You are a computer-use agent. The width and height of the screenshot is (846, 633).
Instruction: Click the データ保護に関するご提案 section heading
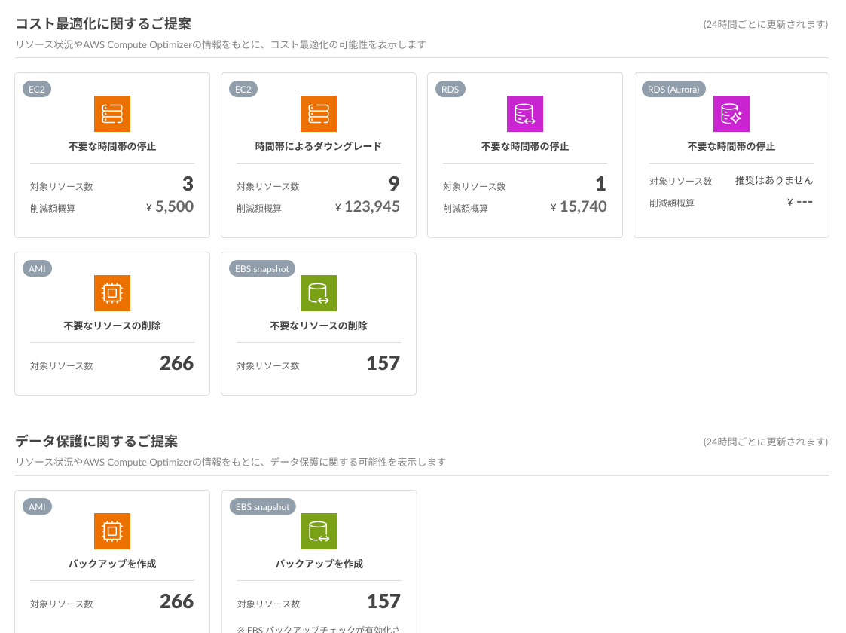[96, 441]
